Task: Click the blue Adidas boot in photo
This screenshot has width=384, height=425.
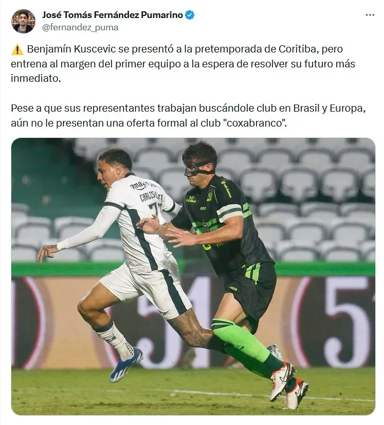Action: [126, 365]
